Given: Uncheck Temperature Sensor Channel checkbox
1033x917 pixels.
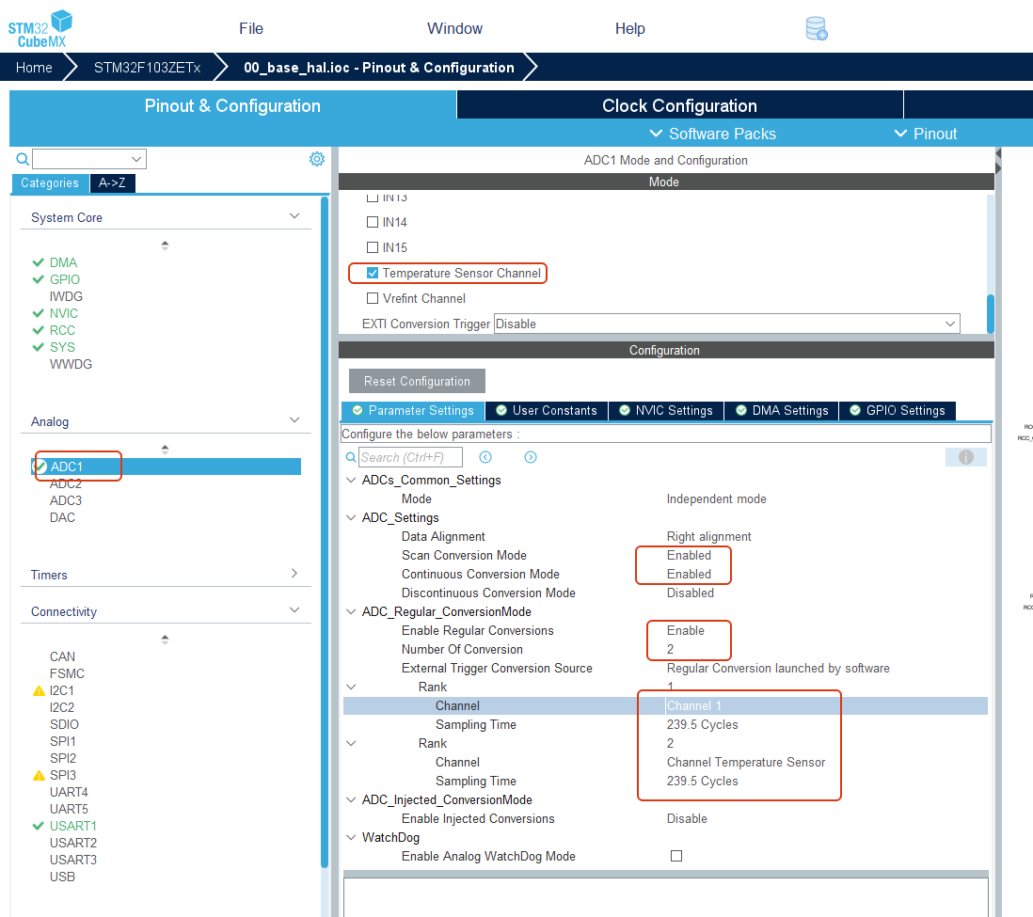Looking at the screenshot, I should [x=373, y=273].
